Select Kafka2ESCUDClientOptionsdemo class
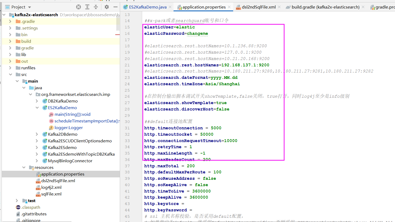The height and width of the screenshot is (222, 395). [x=80, y=141]
